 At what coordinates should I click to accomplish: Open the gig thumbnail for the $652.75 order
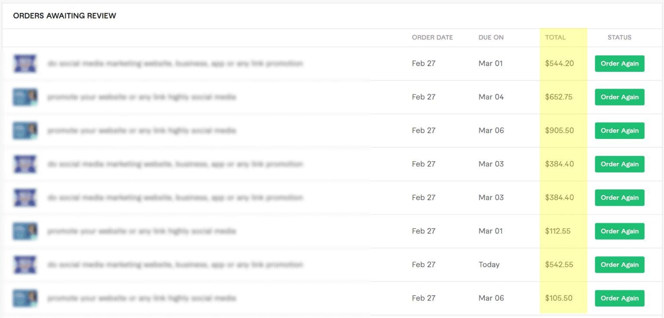pos(25,97)
